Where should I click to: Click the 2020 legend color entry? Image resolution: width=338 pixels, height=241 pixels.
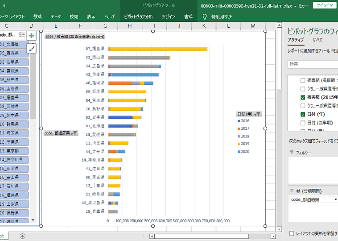(243, 152)
